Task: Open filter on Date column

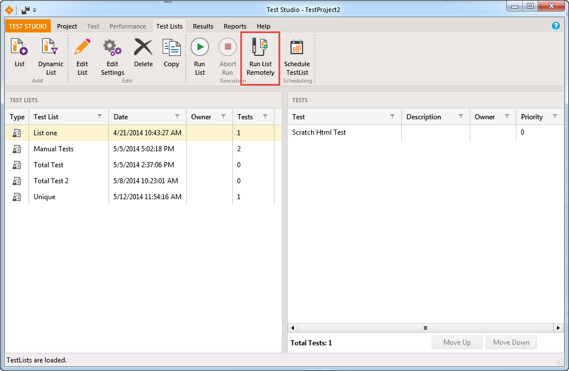Action: pyautogui.click(x=177, y=116)
